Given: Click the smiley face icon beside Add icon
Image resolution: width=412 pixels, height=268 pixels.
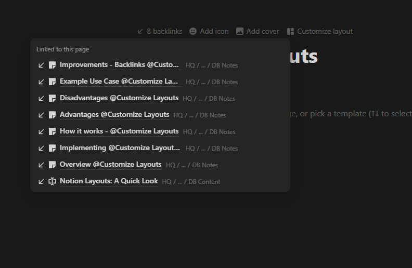Looking at the screenshot, I should click(x=193, y=32).
